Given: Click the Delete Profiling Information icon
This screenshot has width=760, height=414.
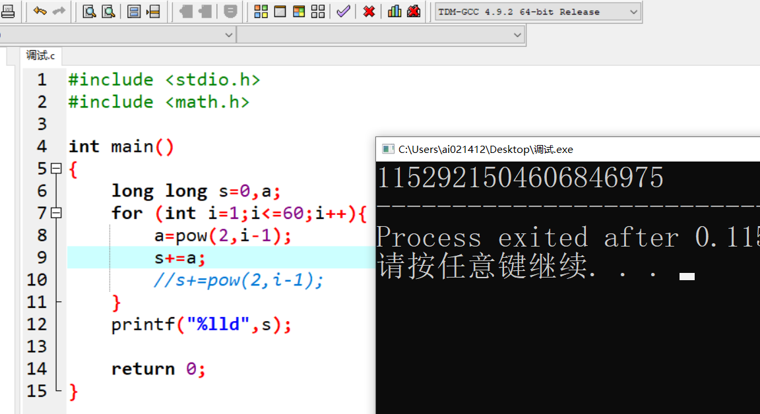Looking at the screenshot, I should click(x=414, y=11).
